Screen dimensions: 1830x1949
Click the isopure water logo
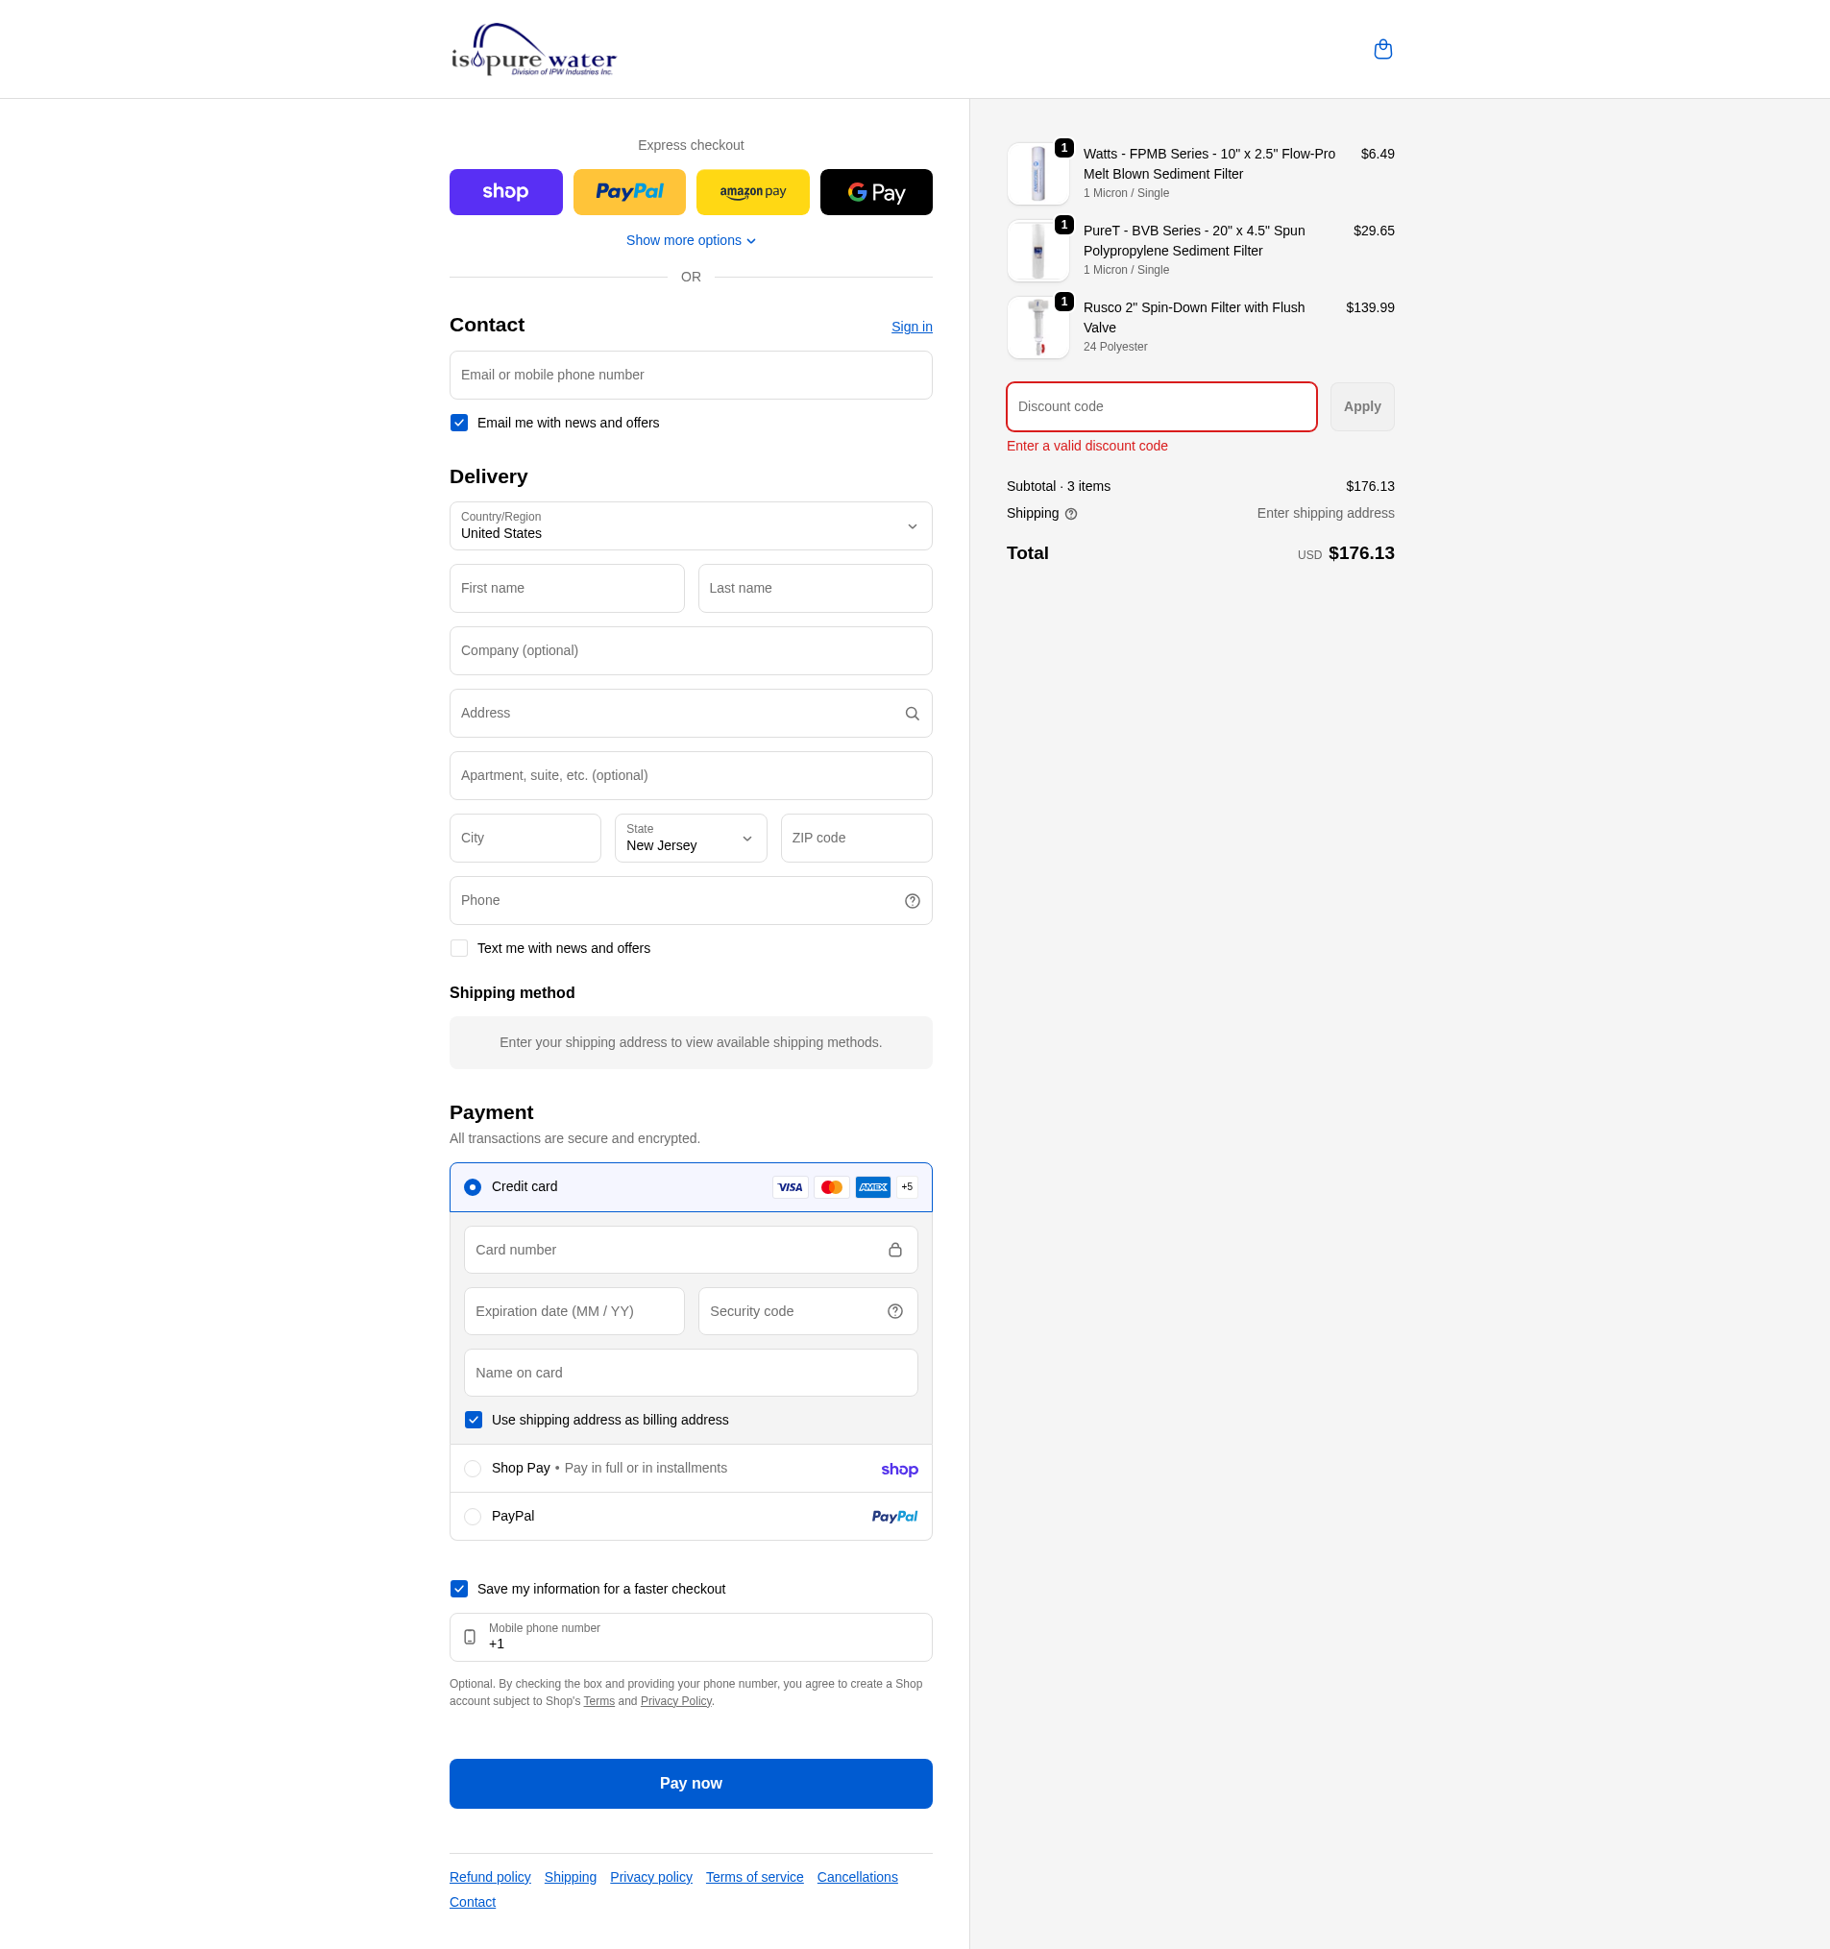click(533, 51)
